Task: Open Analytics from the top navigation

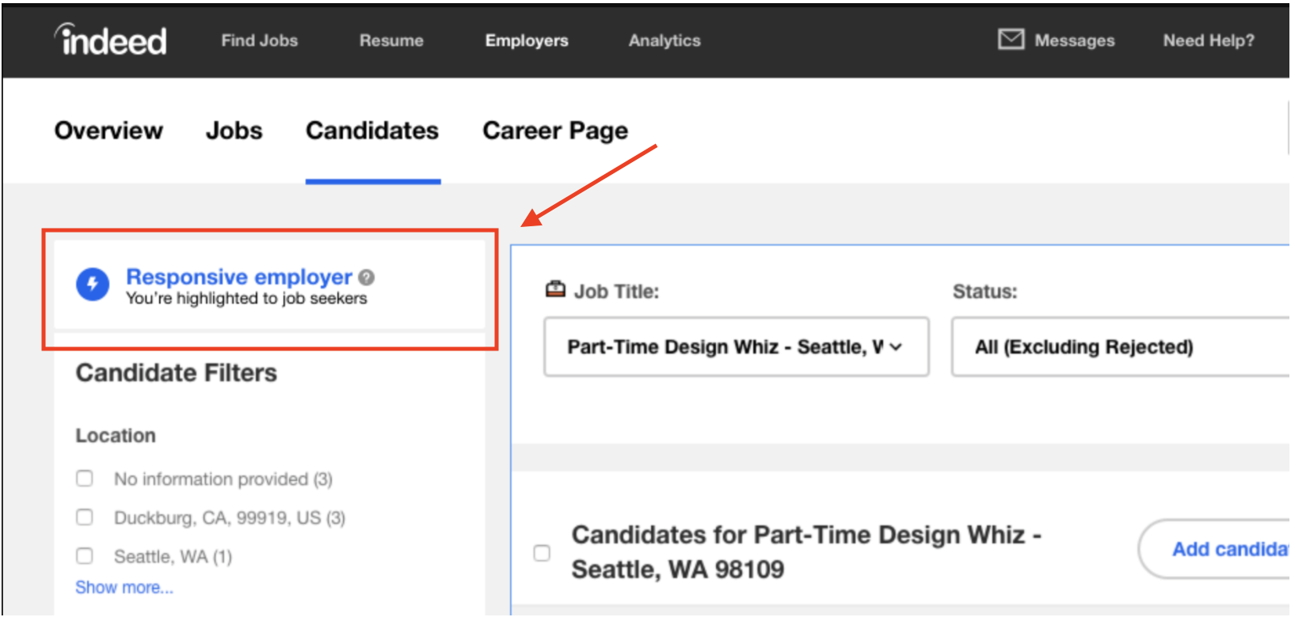Action: (665, 40)
